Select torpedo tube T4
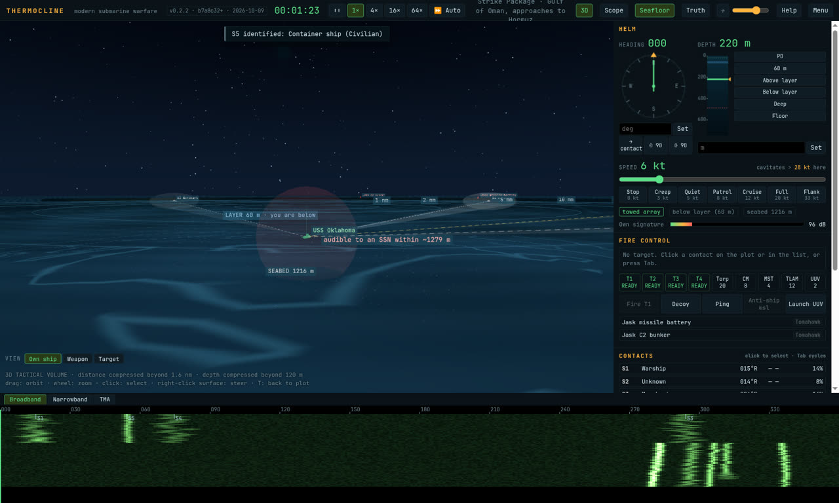The image size is (839, 503). (x=699, y=282)
